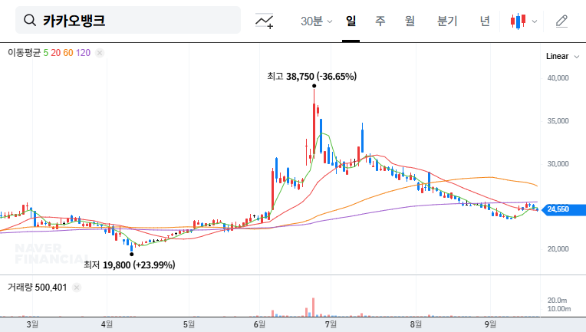The height and width of the screenshot is (332, 586).
Task: Open the Linear scale dropdown
Action: point(562,57)
